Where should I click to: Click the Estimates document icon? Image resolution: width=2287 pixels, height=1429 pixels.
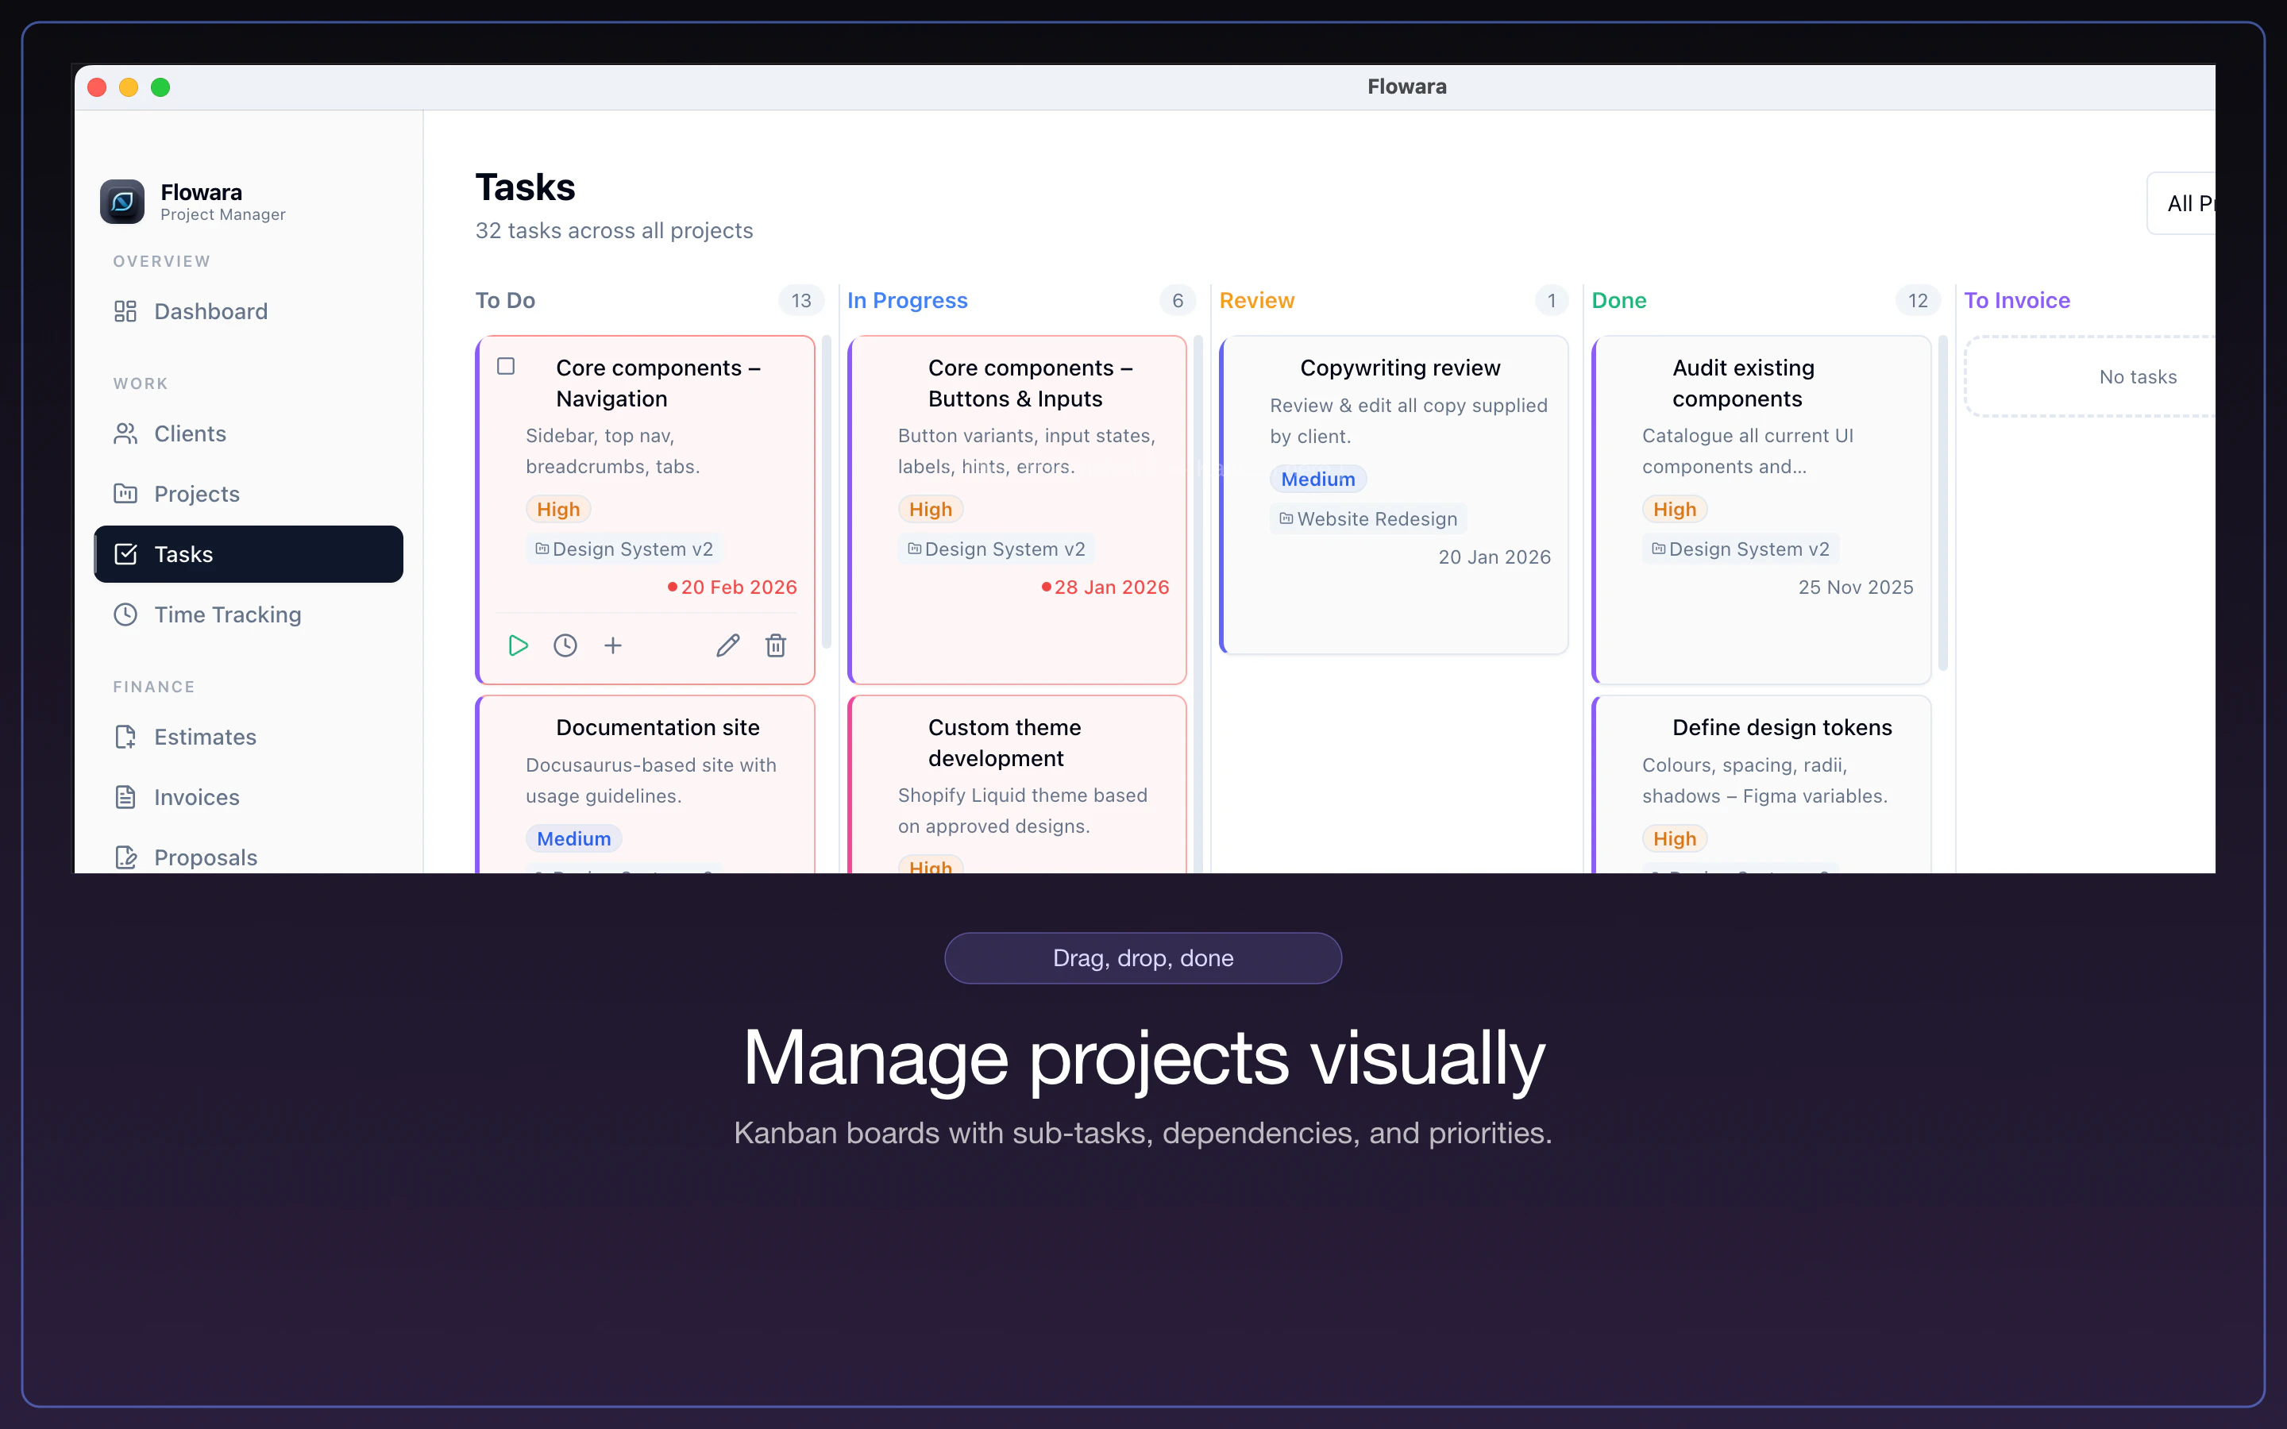[x=125, y=738]
